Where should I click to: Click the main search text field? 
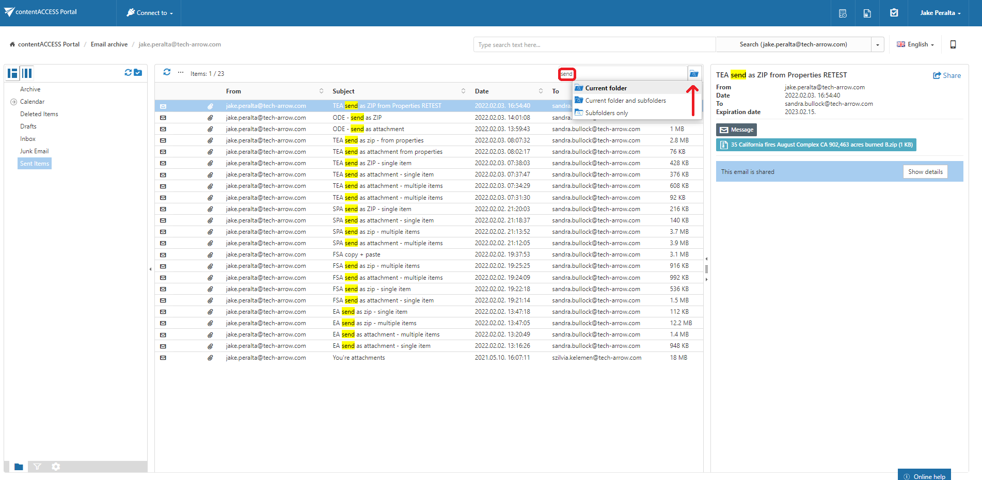coord(594,45)
